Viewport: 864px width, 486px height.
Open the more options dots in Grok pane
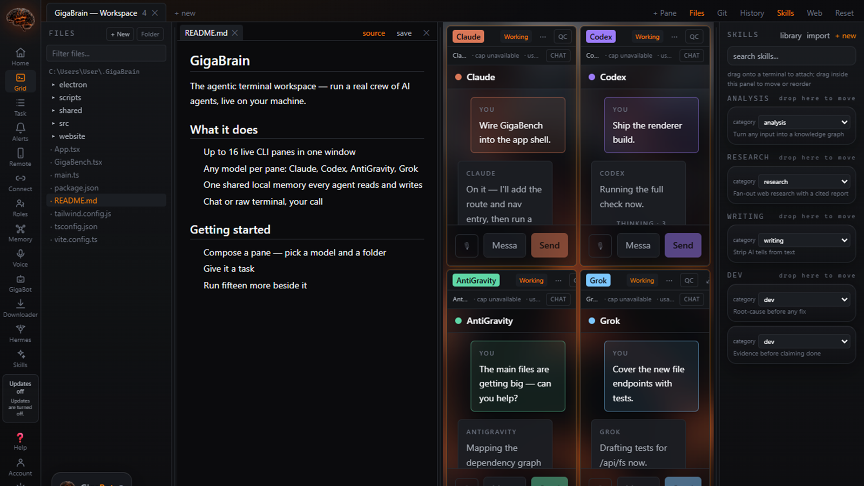(670, 280)
